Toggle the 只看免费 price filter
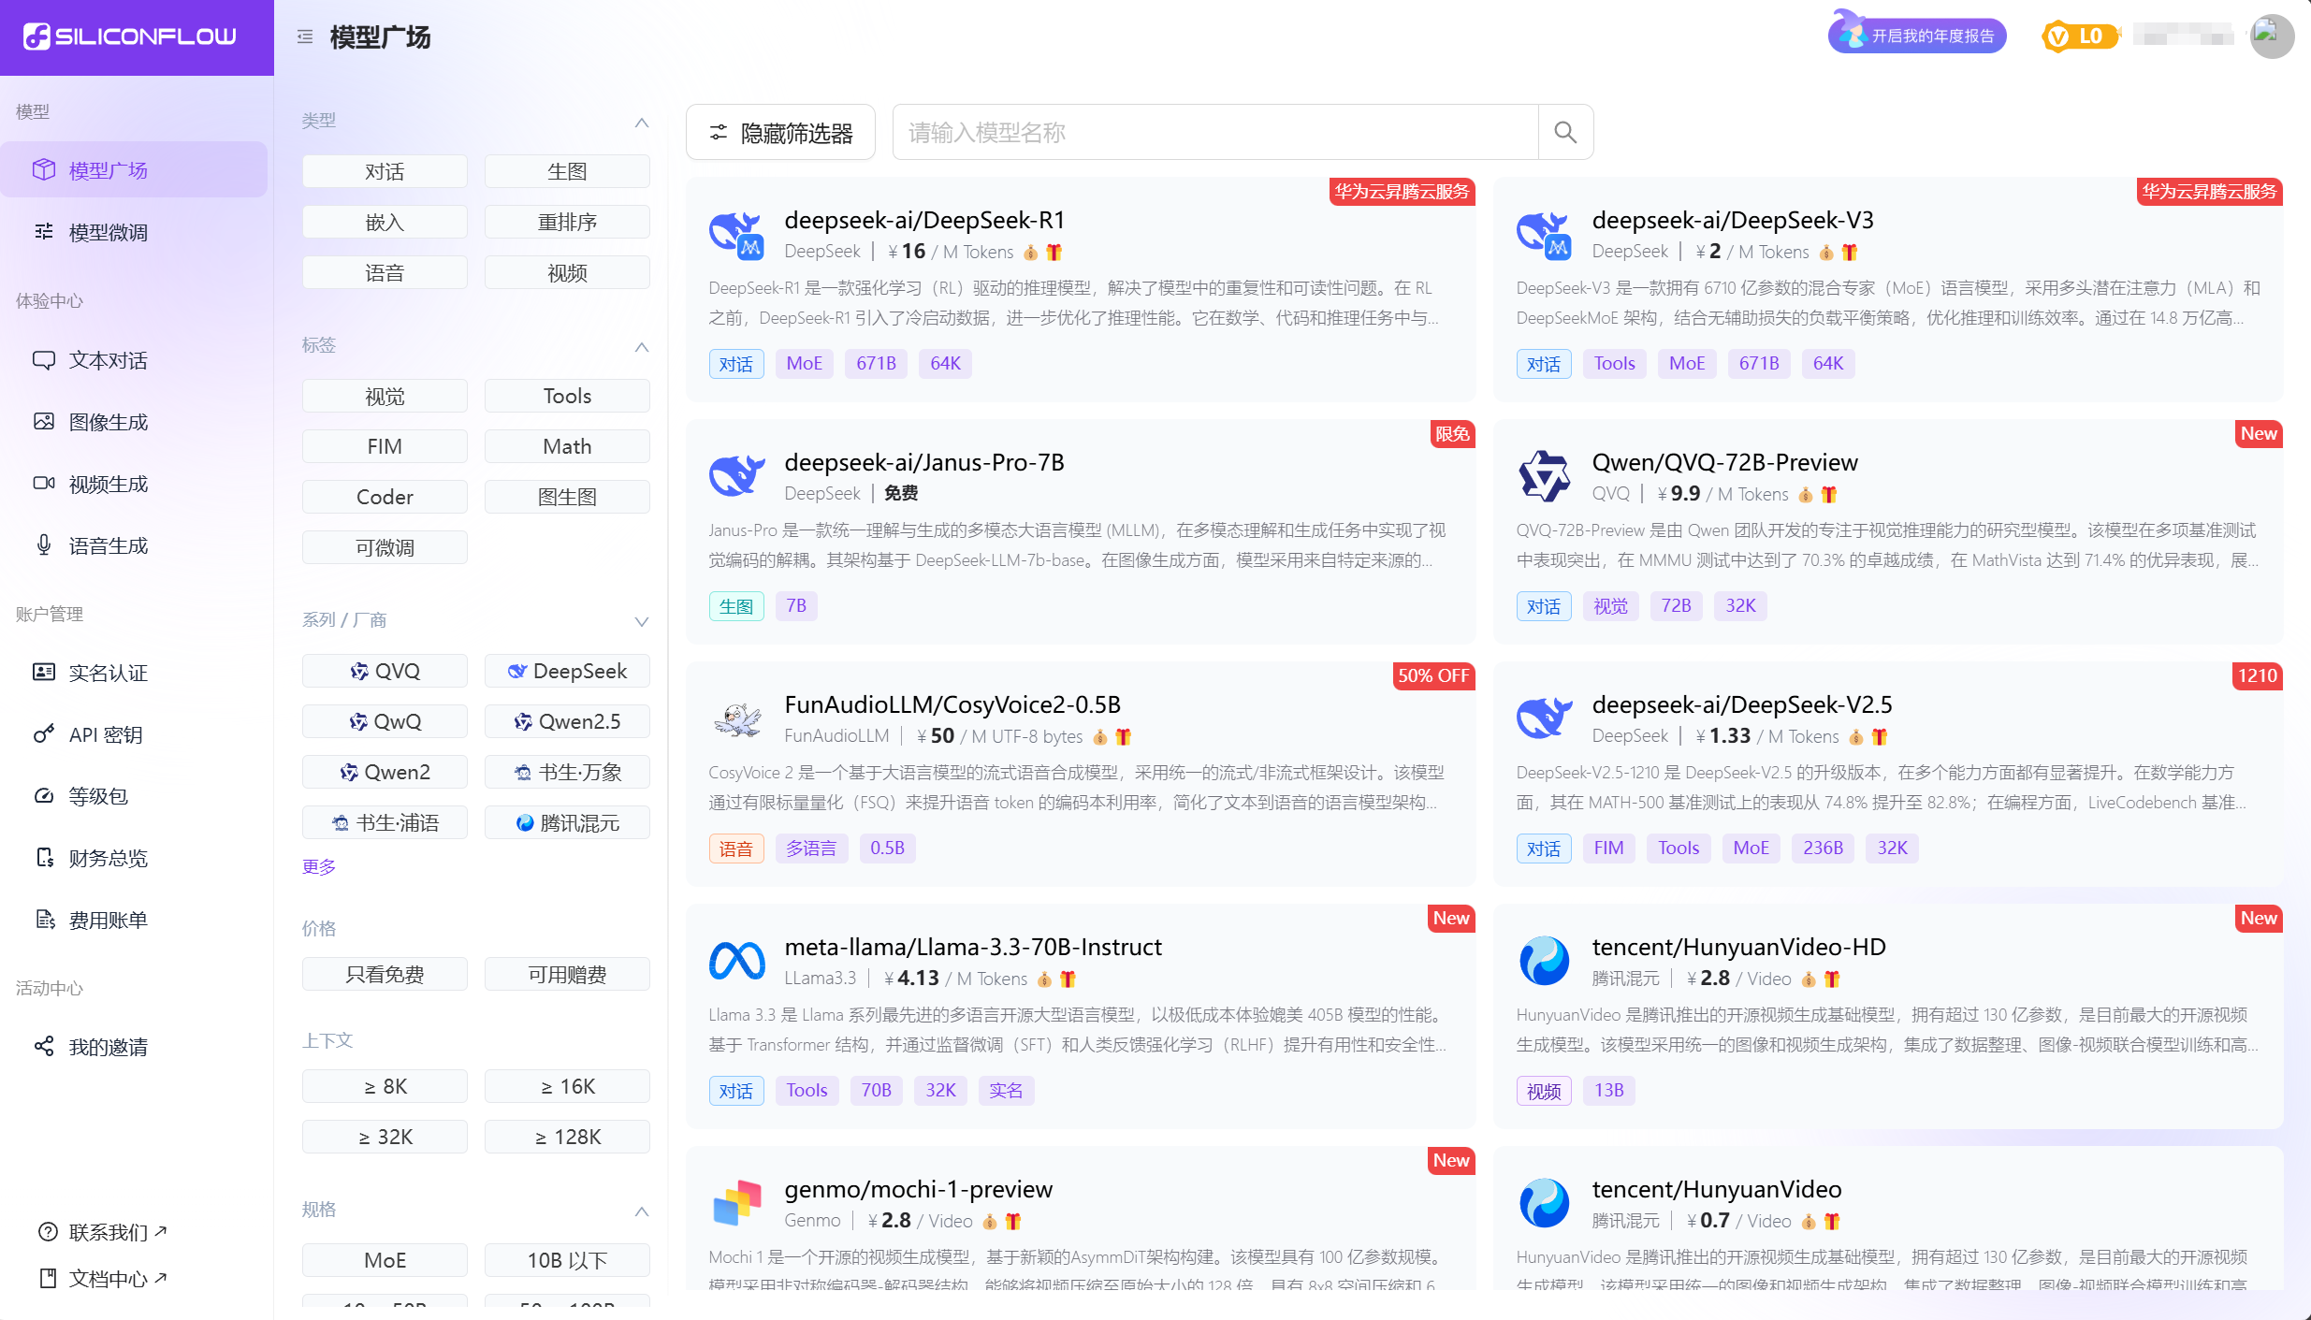The image size is (2311, 1320). (x=385, y=974)
